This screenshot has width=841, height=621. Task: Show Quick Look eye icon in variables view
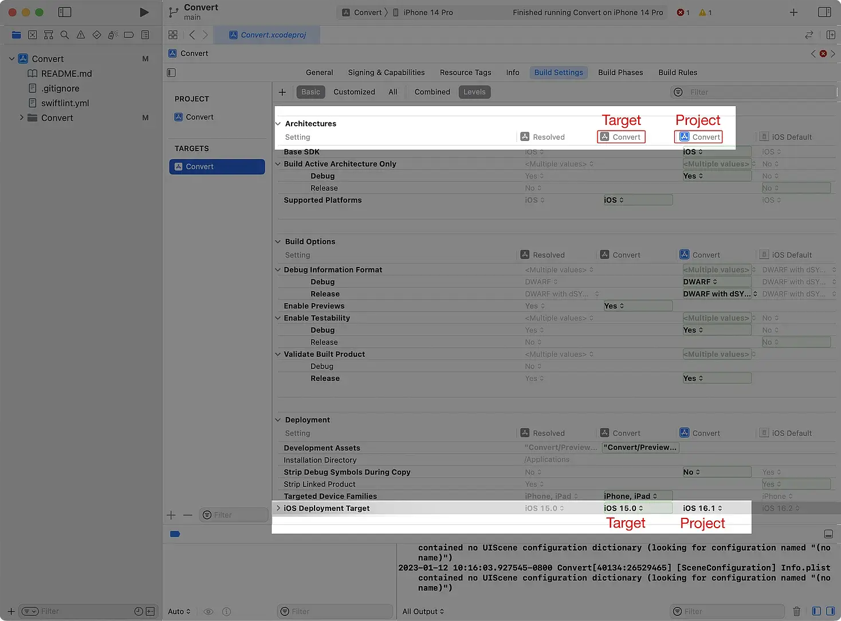(x=209, y=611)
